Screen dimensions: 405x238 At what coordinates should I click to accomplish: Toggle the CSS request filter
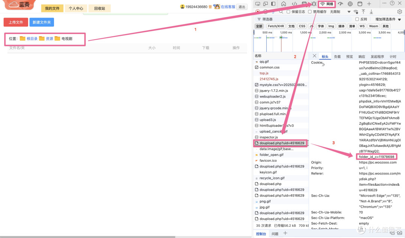click(x=302, y=26)
